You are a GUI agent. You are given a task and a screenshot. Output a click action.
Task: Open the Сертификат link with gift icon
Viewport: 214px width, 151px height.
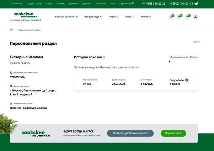pyautogui.click(x=126, y=4)
